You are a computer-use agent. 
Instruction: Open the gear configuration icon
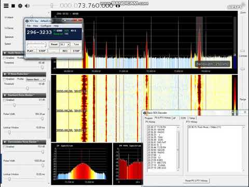click(20, 6)
